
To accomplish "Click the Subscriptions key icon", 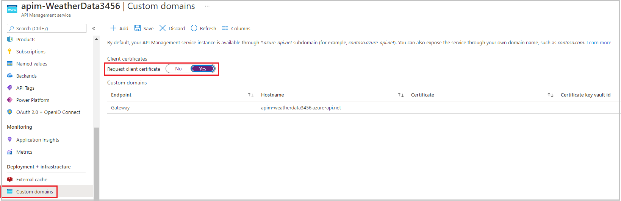I will pyautogui.click(x=10, y=51).
